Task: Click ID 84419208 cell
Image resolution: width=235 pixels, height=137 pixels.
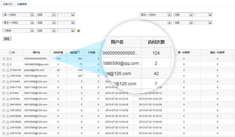Action: pos(16,116)
